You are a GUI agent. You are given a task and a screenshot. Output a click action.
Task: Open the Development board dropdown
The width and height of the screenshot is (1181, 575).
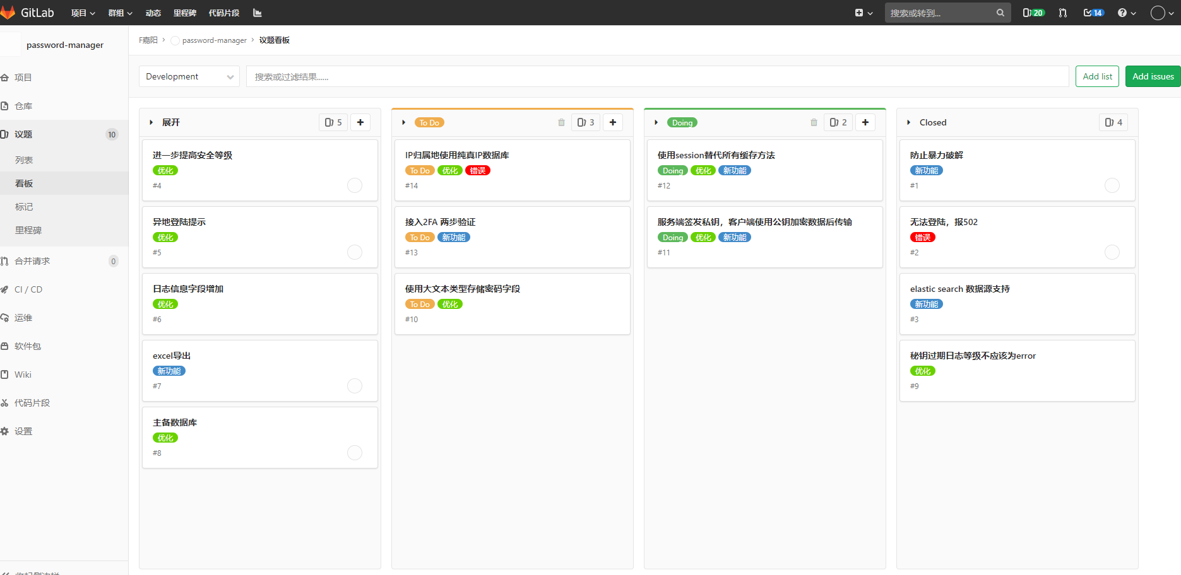point(189,76)
